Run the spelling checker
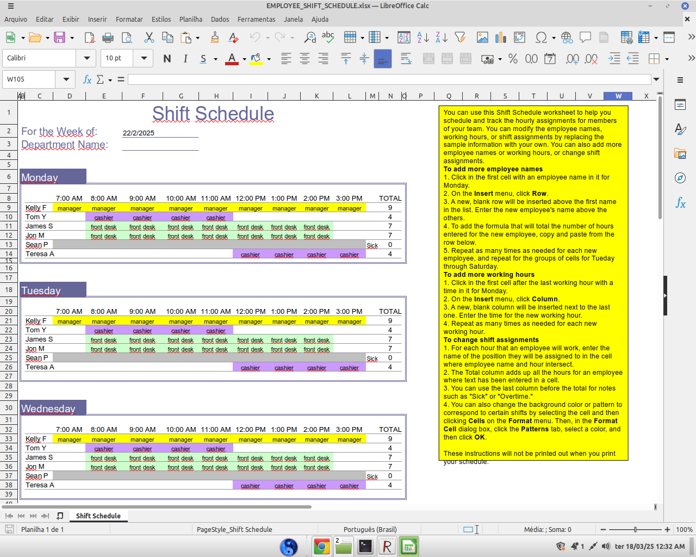This screenshot has width=696, height=557. pyautogui.click(x=327, y=37)
